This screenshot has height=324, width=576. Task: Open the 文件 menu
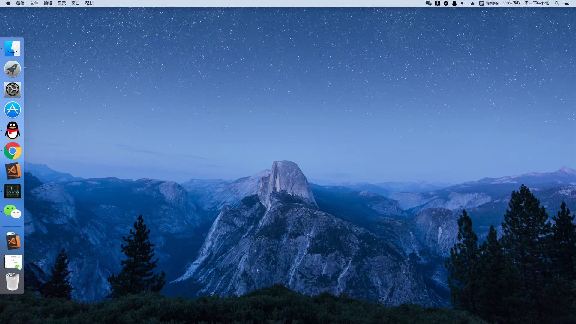[x=34, y=3]
